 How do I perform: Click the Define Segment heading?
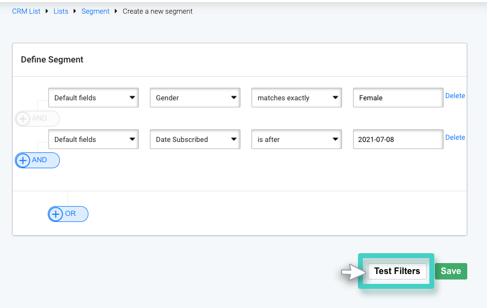click(x=52, y=60)
